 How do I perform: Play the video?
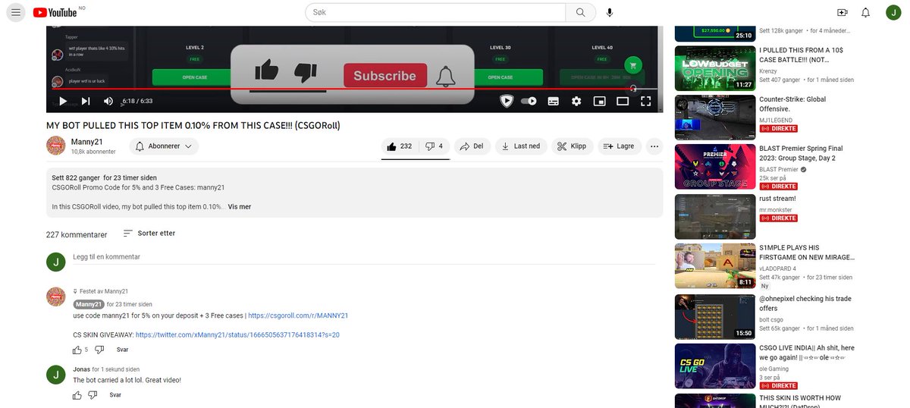(63, 101)
